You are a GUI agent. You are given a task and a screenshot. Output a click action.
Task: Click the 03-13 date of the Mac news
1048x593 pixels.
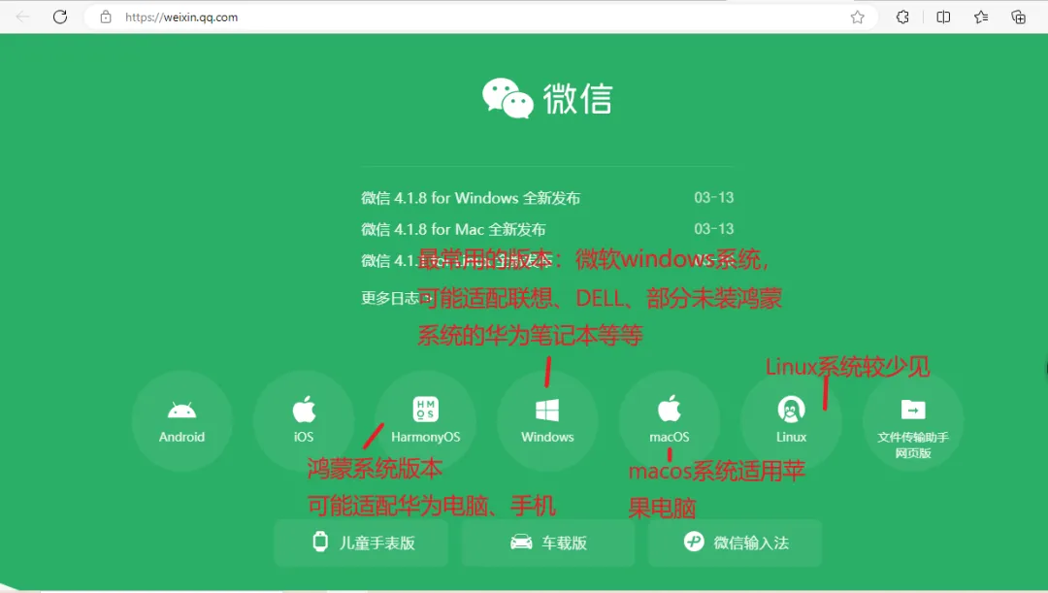(714, 229)
